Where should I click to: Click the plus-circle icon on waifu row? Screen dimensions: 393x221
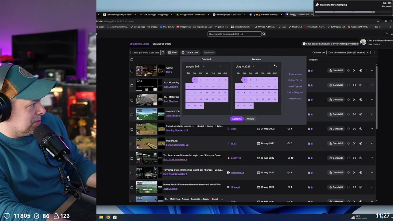(361, 70)
